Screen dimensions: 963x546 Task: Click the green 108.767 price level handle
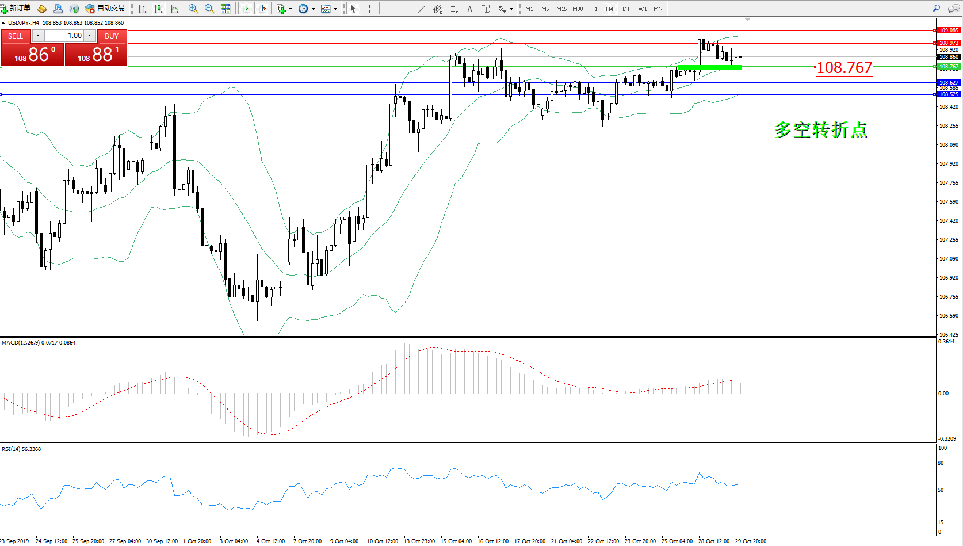point(934,67)
